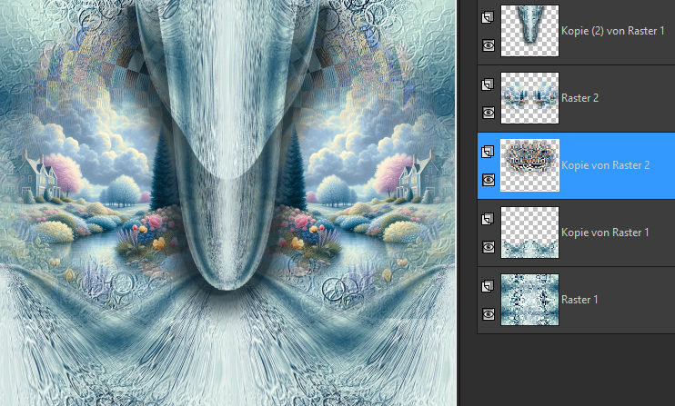
Task: Select layer name Kopie (2) von Raster 1
Action: click(612, 31)
